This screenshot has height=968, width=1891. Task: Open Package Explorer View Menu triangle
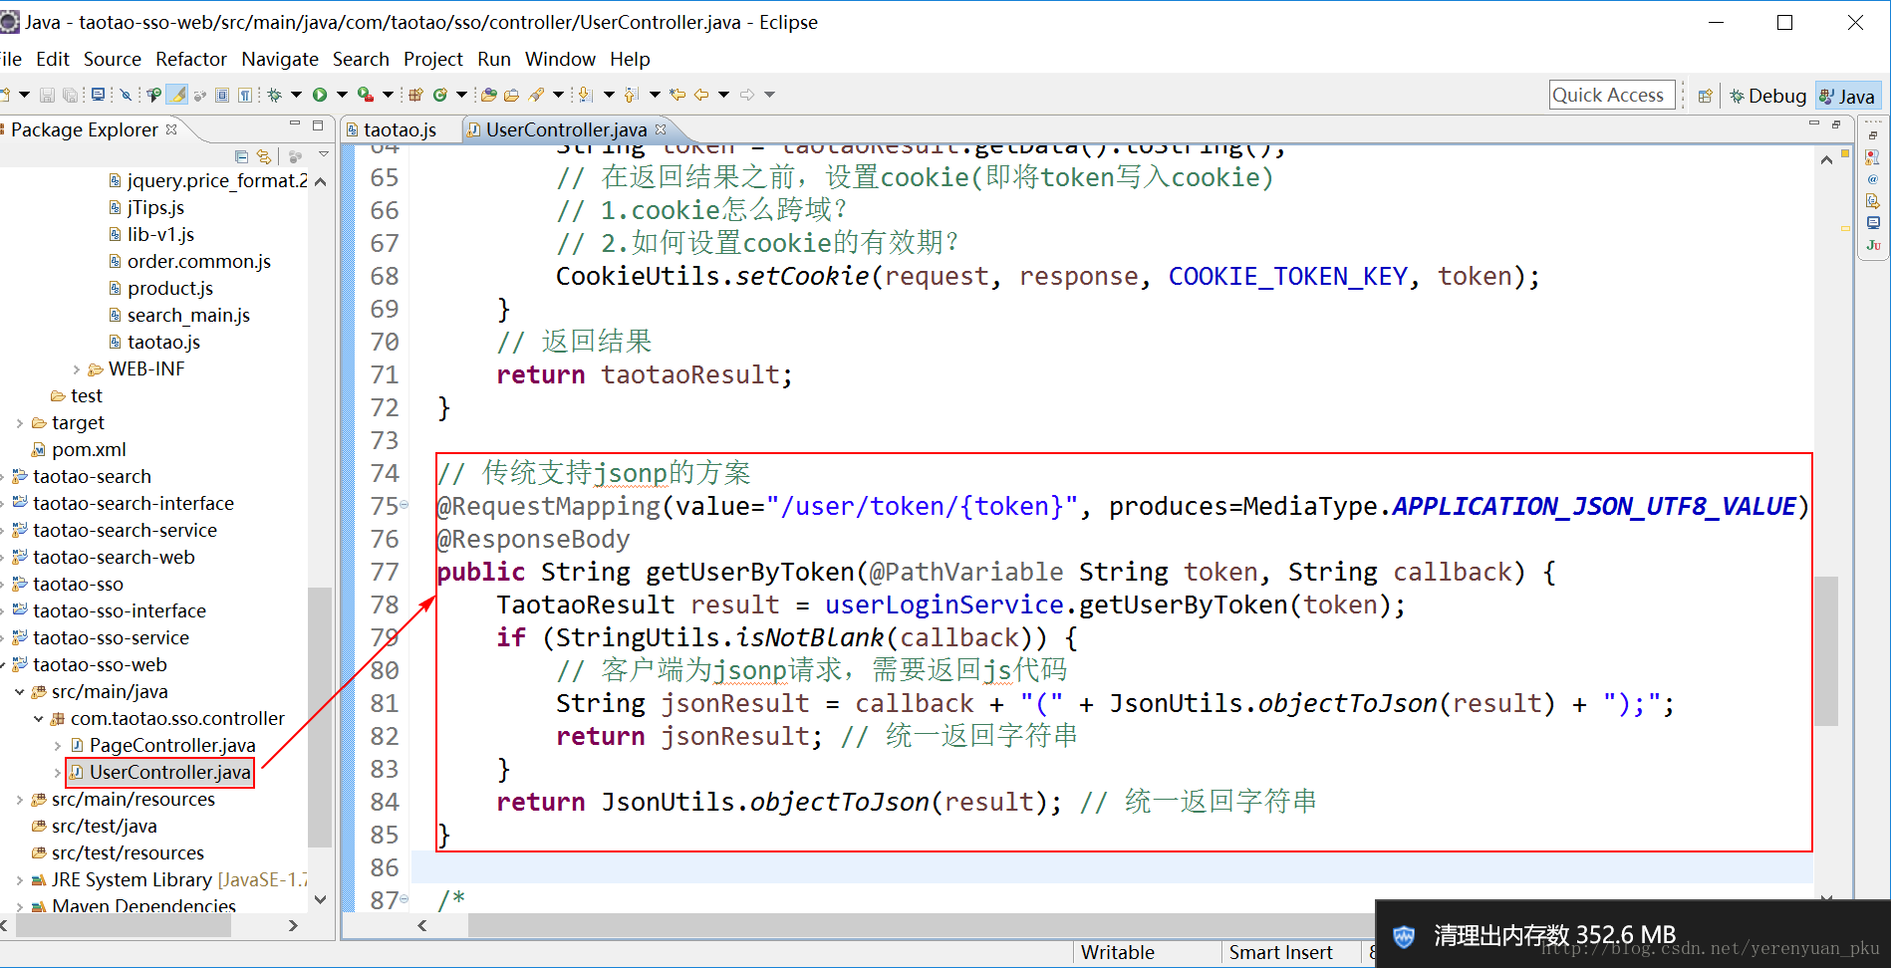pyautogui.click(x=324, y=155)
